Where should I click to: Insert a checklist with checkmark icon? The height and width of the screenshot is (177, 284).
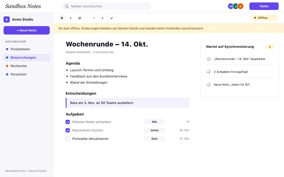111,18
